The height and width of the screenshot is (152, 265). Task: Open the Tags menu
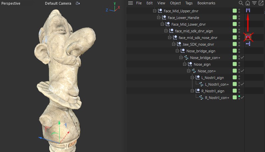pyautogui.click(x=189, y=3)
